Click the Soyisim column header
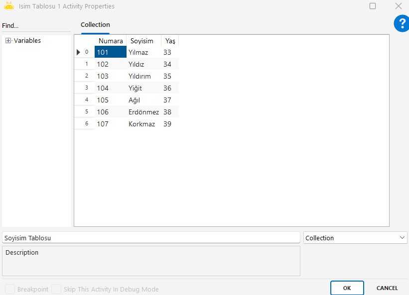The height and width of the screenshot is (295, 409). click(x=142, y=41)
